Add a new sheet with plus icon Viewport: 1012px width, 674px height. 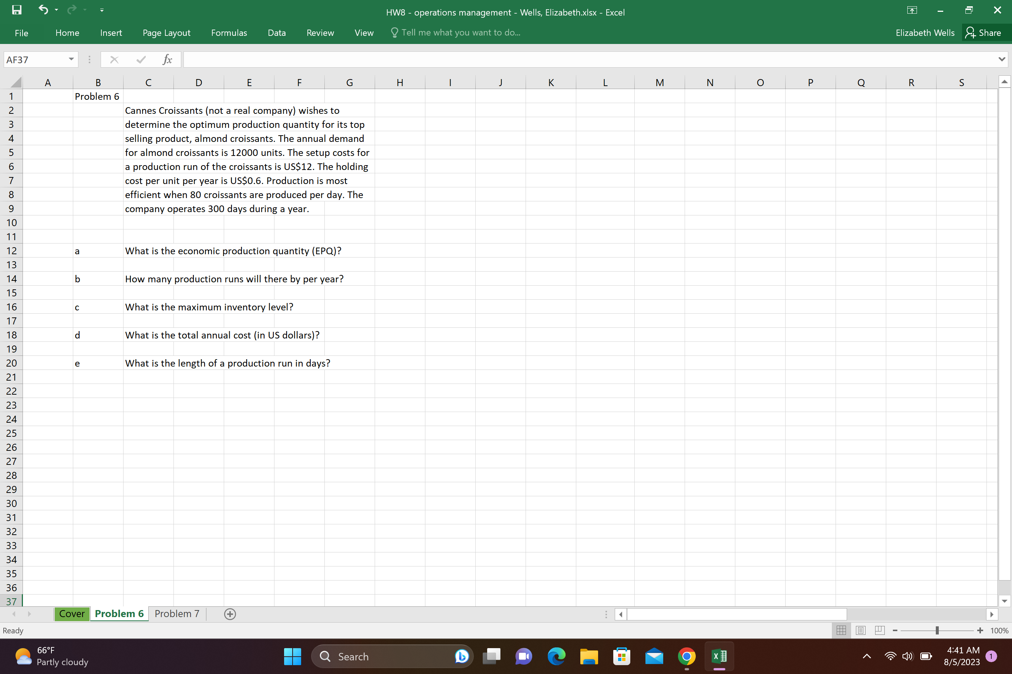pyautogui.click(x=230, y=614)
